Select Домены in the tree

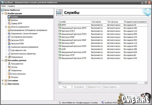click(x=14, y=20)
